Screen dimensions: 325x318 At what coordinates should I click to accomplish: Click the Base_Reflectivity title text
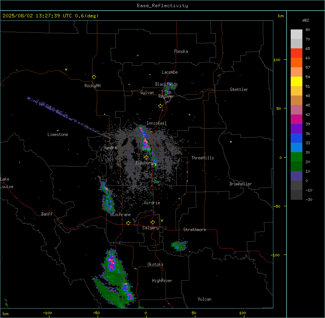162,6
